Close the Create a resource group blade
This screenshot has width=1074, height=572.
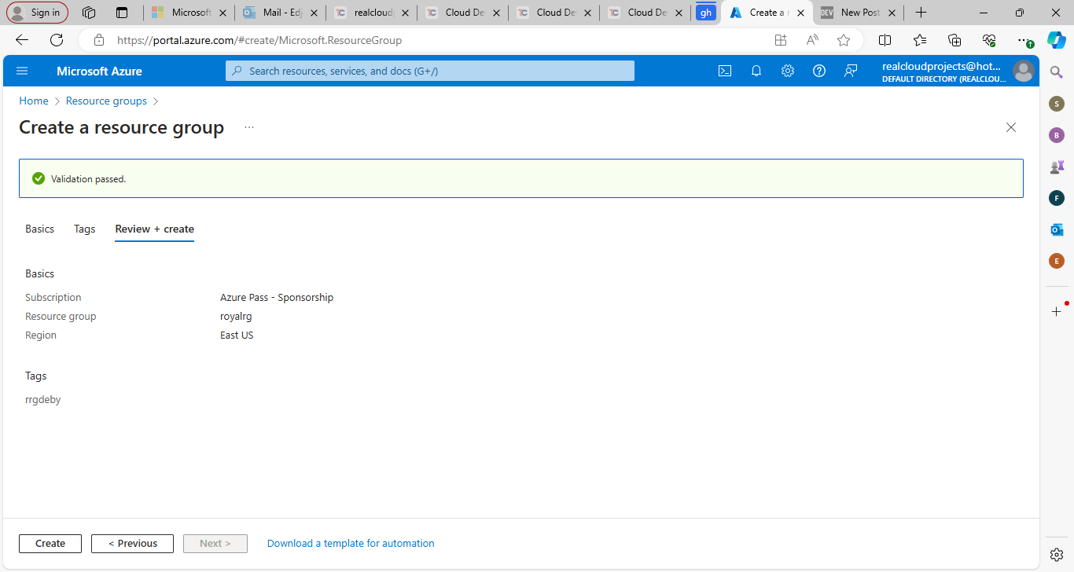(x=1011, y=127)
